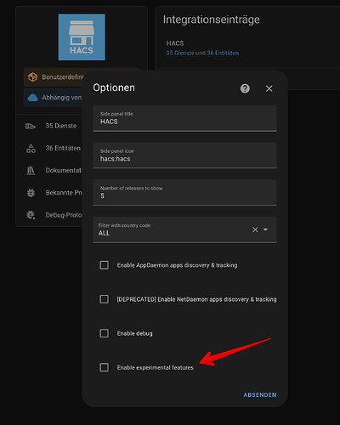The width and height of the screenshot is (340, 425).
Task: Click the bug icon for known issues
Action: [x=31, y=193]
